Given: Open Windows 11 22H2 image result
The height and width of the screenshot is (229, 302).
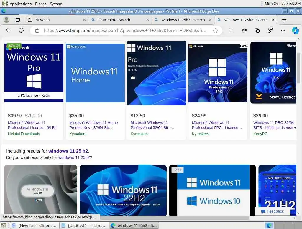Looking at the screenshot, I should tap(123, 190).
